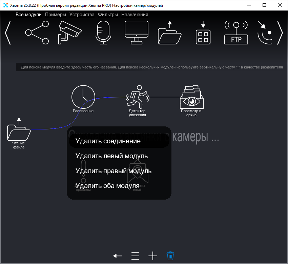
Task: Open the Schedule clock module in chain
Action: point(83,97)
